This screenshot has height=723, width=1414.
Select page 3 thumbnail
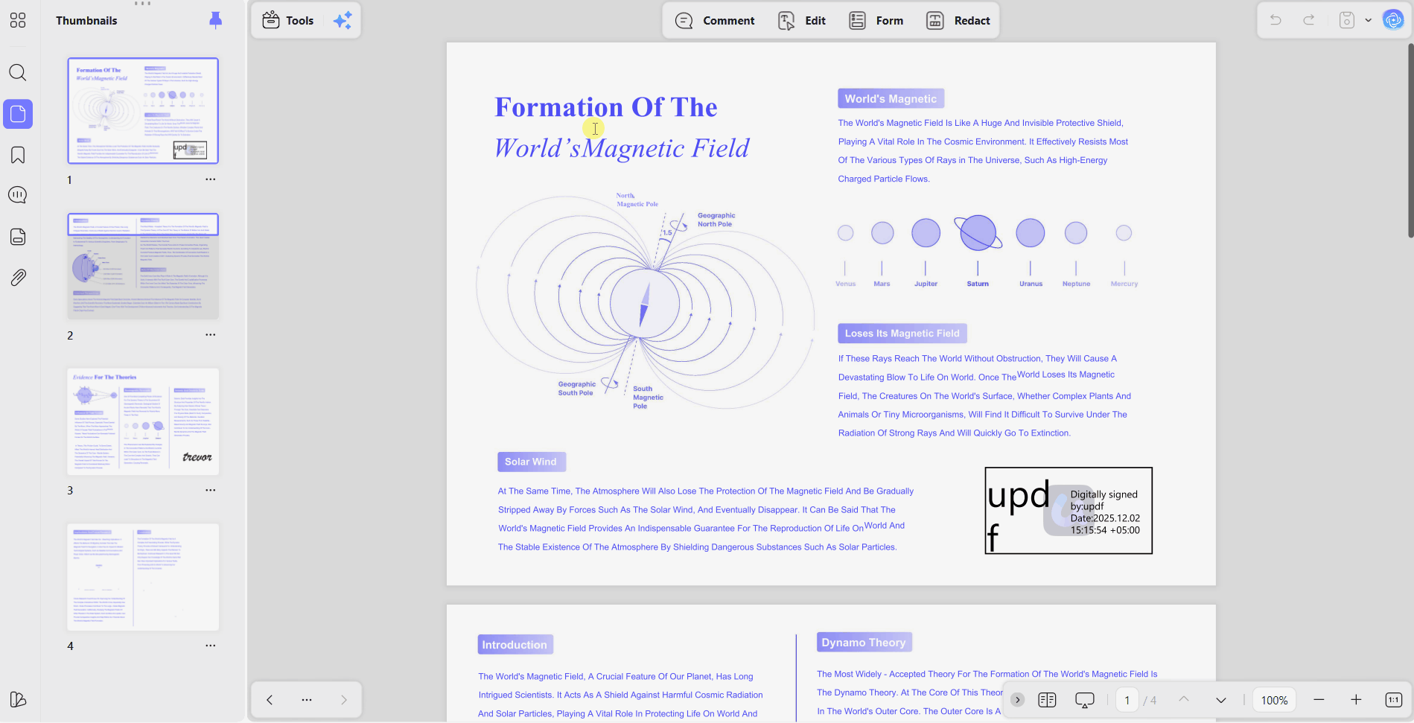click(x=143, y=421)
